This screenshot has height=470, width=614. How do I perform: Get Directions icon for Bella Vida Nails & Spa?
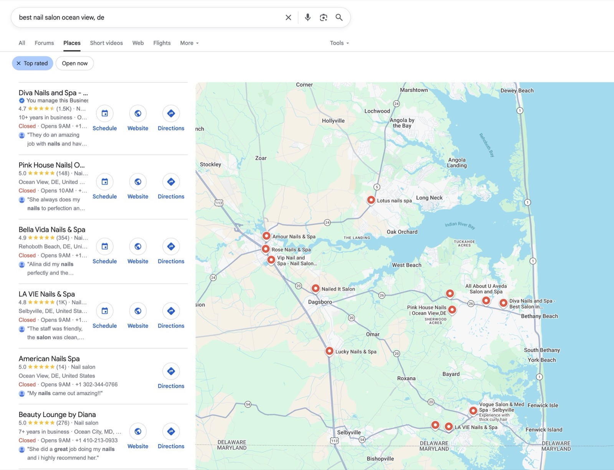tap(171, 246)
